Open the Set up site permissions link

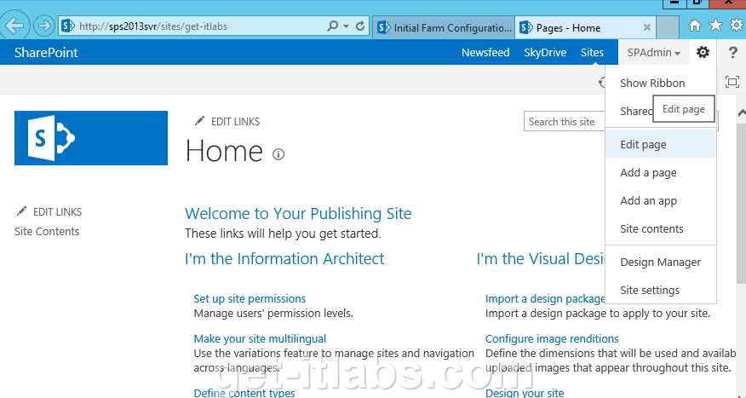250,299
